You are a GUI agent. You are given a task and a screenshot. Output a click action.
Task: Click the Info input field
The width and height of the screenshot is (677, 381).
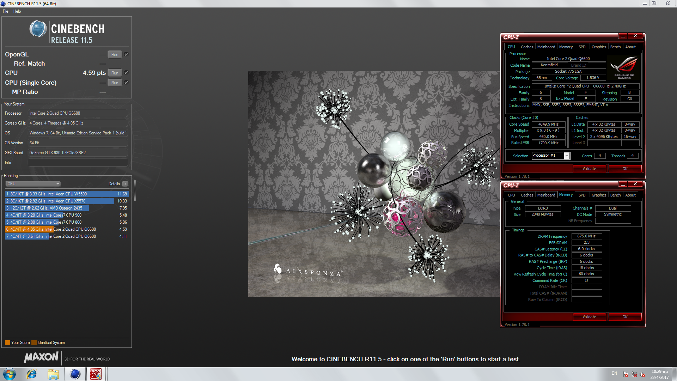(x=78, y=163)
